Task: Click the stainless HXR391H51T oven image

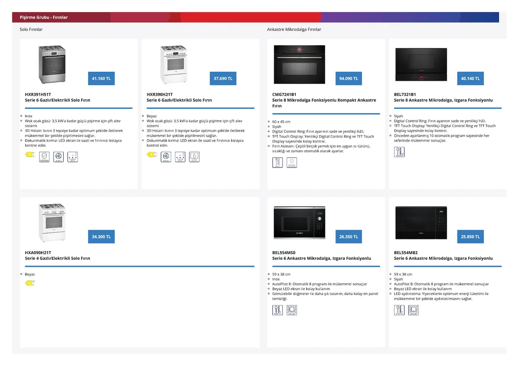Action: (52, 65)
